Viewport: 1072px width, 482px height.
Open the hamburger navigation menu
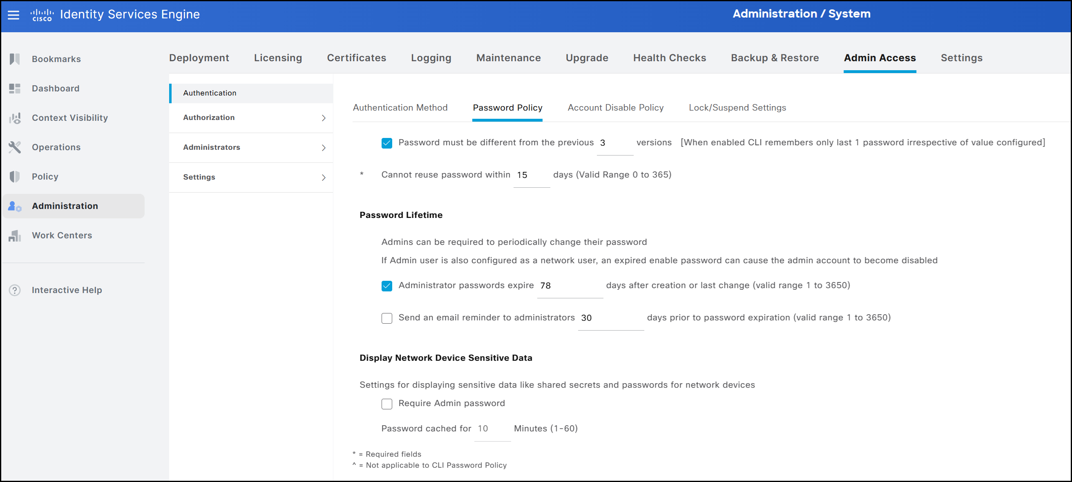[13, 15]
